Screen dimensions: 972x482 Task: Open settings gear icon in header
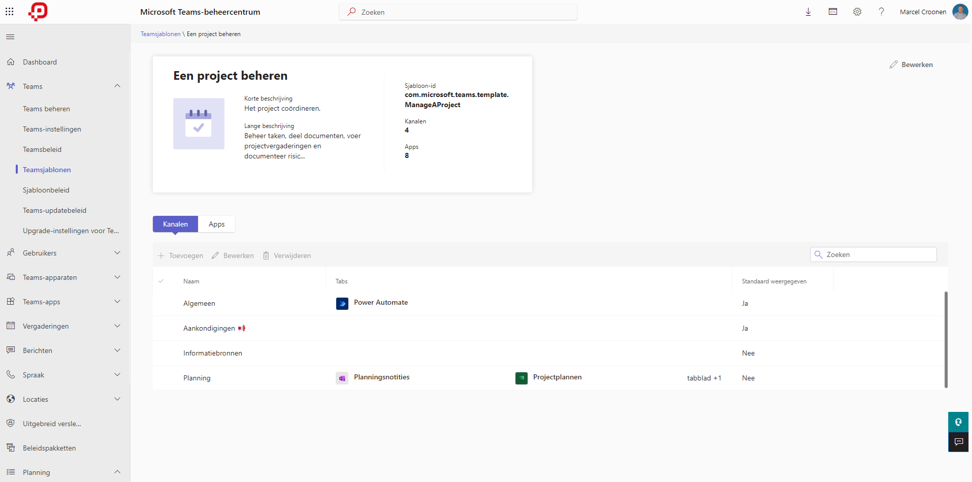(857, 12)
